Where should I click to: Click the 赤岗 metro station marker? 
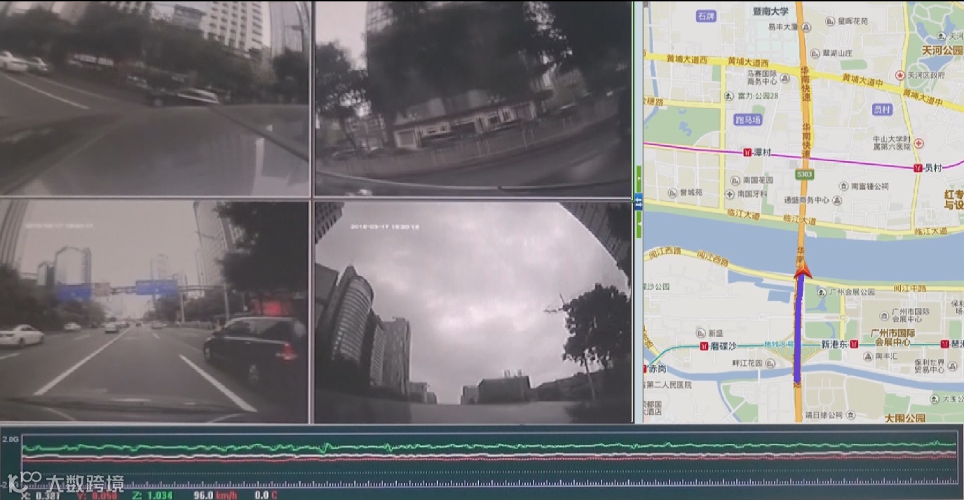(646, 368)
